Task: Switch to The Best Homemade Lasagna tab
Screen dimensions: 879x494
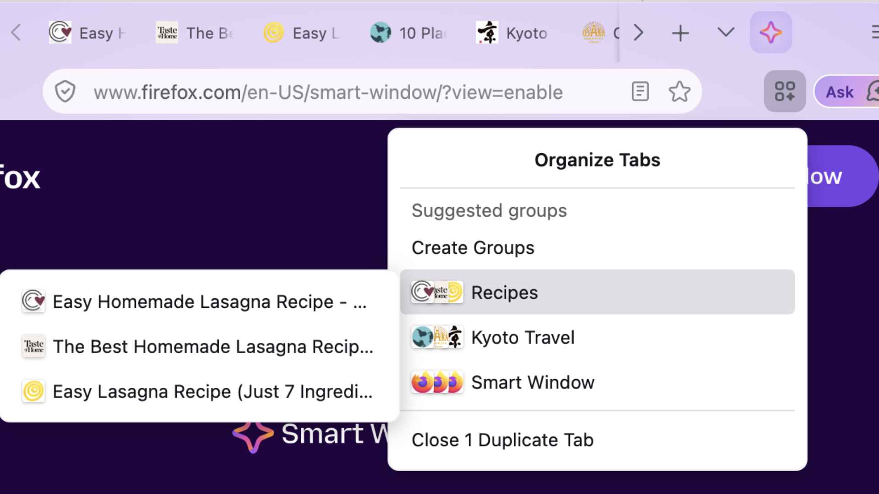Action: point(194,33)
